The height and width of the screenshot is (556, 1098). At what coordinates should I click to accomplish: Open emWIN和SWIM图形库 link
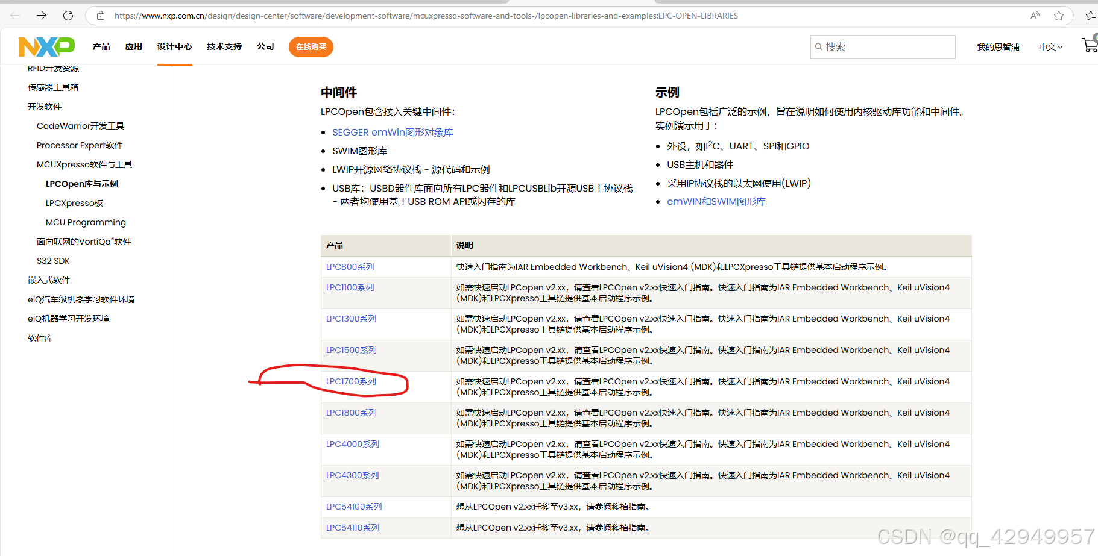click(x=716, y=202)
